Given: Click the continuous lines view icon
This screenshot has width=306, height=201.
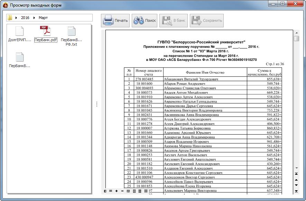Looking at the screenshot, I should pos(111,191).
